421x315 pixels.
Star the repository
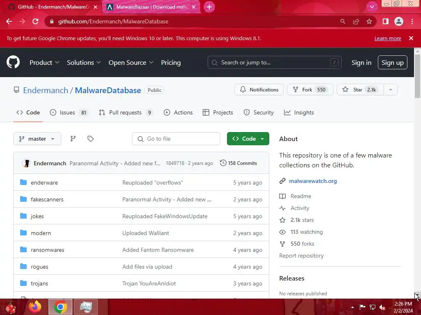pyautogui.click(x=360, y=90)
